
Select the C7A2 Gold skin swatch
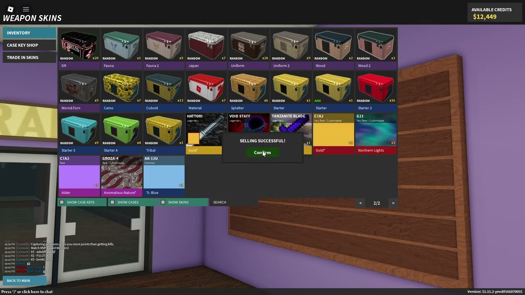click(333, 134)
